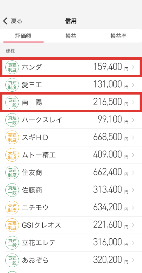This screenshot has width=142, height=273.
Task: Open the ホンダ position row
Action: coord(71,67)
